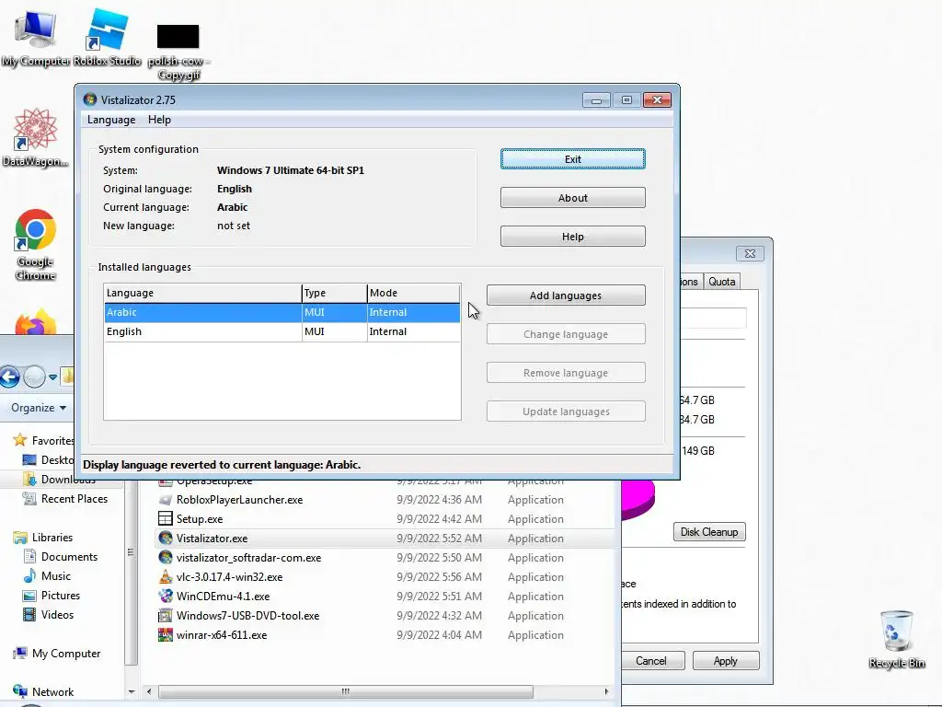
Task: Open Firefox desktop shortcut
Action: [36, 321]
